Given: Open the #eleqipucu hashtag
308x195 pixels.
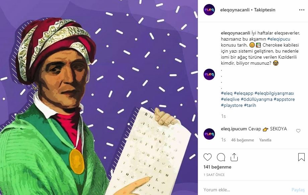Looking at the screenshot, I should click(x=279, y=39).
